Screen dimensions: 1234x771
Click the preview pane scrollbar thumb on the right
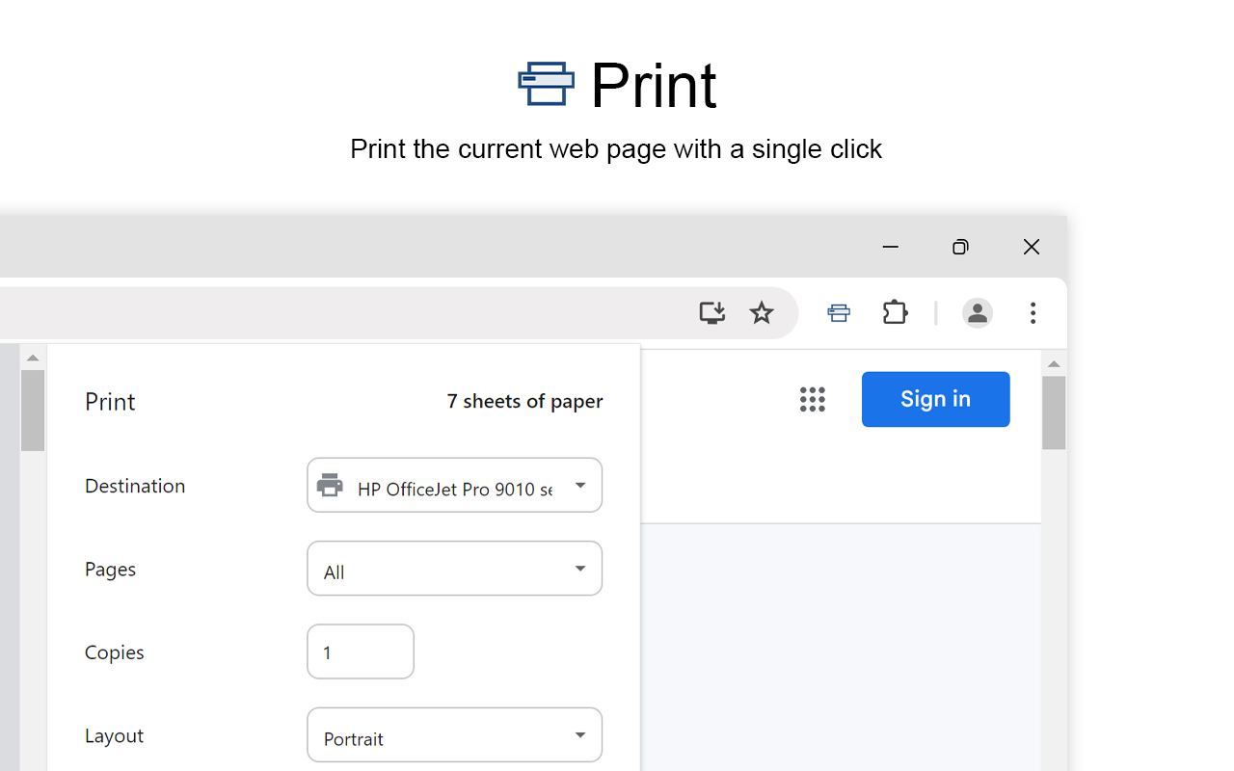1054,412
